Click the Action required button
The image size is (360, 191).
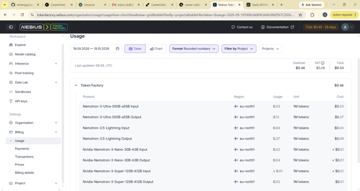(344, 15)
